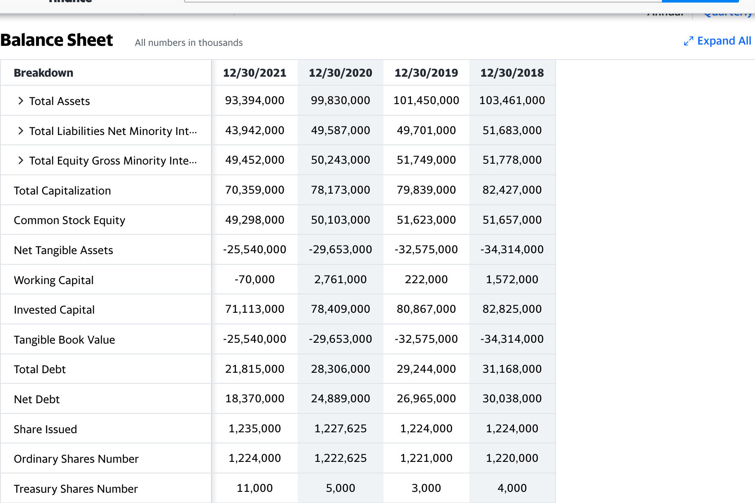This screenshot has height=503, width=755.
Task: Click the Invested Capital row label
Action: coord(54,310)
